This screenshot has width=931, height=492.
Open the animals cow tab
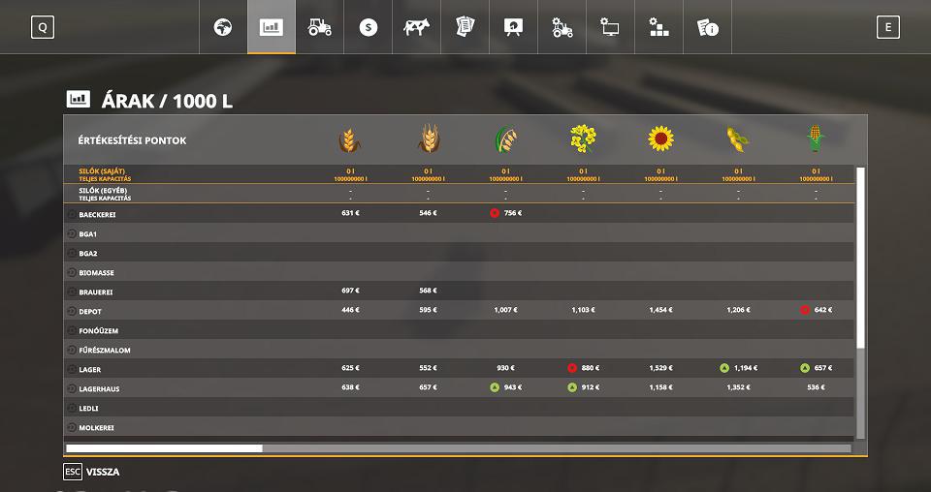coord(417,27)
